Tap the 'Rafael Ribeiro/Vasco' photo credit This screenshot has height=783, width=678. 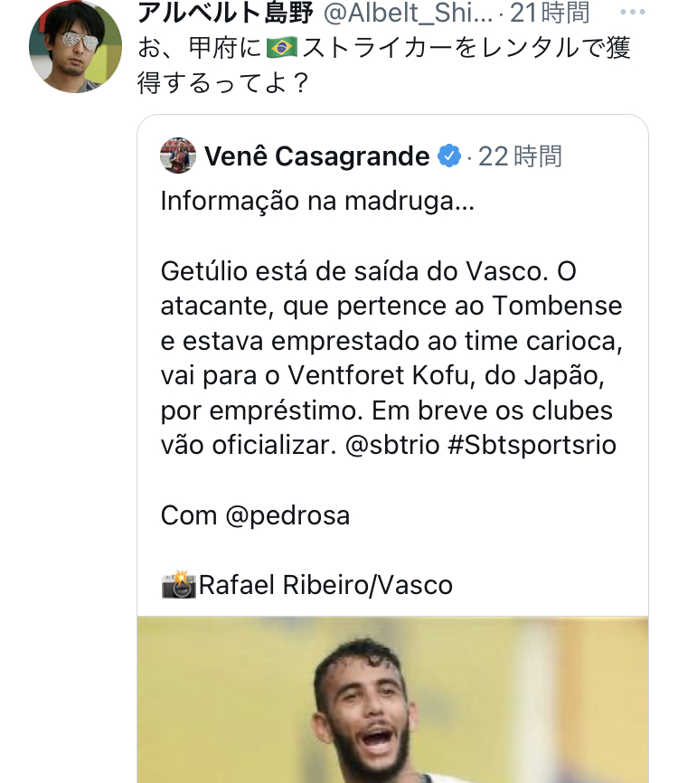325,585
